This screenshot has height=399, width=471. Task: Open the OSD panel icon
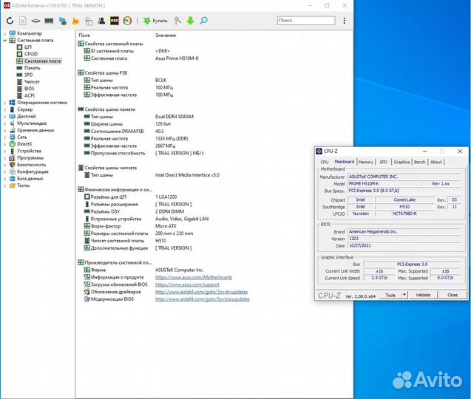coord(115,21)
